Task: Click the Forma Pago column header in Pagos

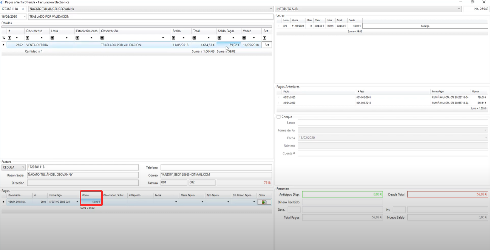Action: (64, 195)
